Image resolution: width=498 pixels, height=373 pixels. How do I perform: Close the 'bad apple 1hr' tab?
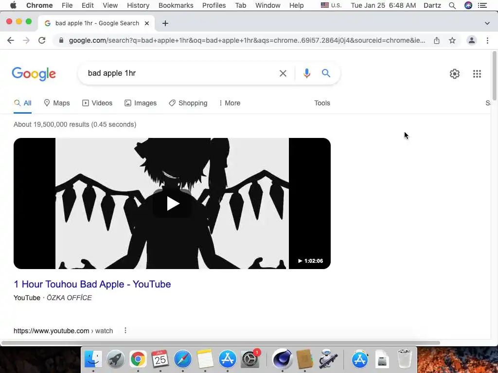coord(147,23)
